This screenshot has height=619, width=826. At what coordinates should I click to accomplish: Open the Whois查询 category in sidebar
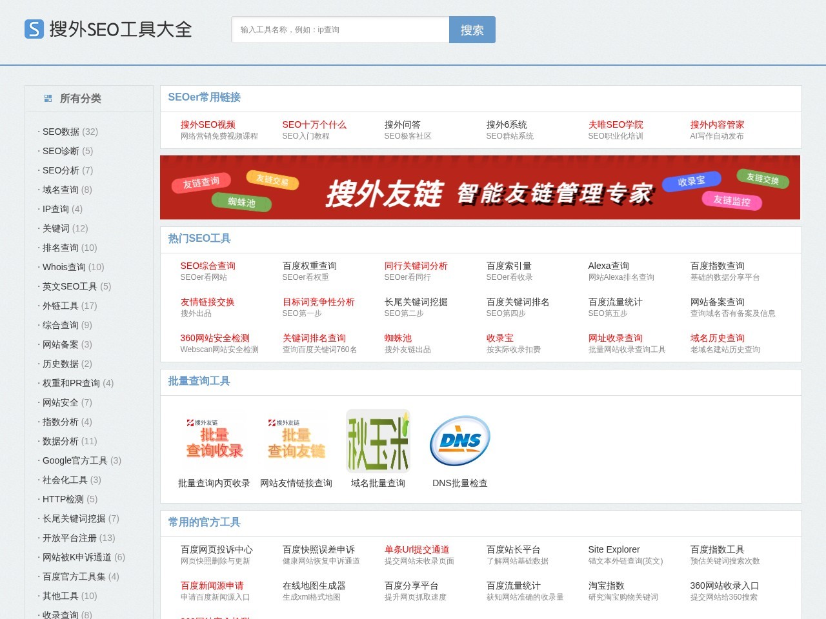66,267
